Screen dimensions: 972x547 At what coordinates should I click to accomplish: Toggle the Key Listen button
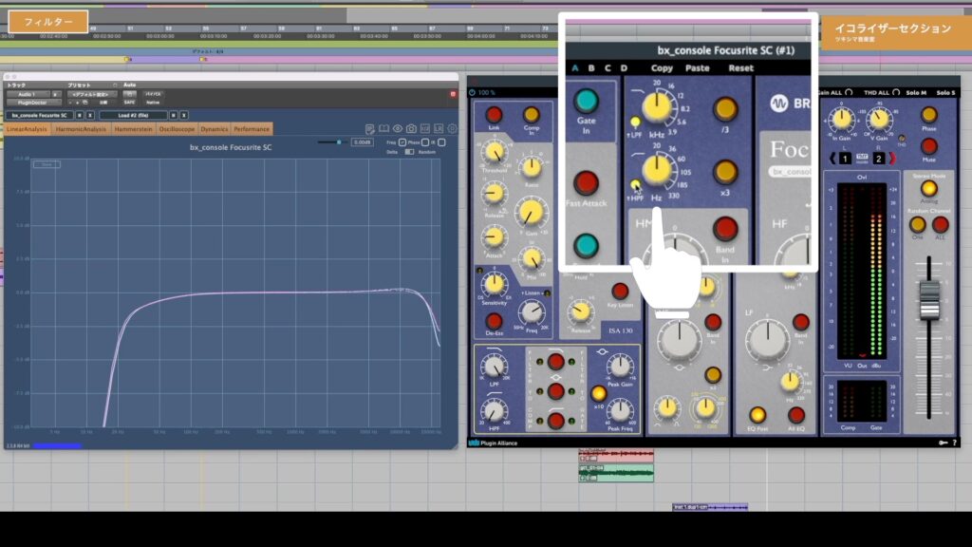pos(620,291)
